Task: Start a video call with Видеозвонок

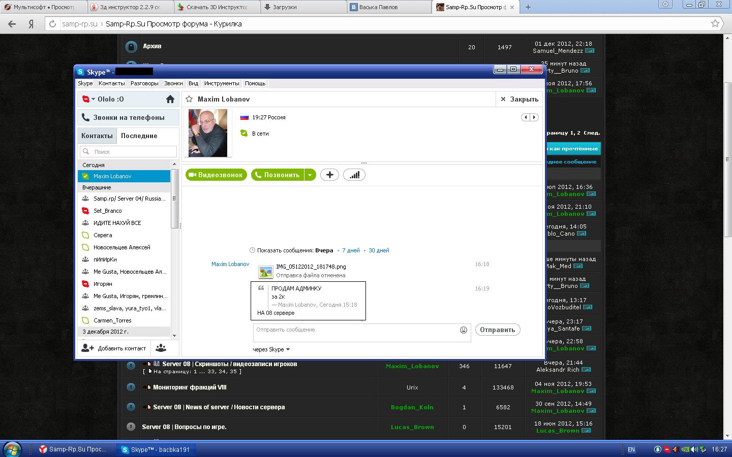Action: (x=216, y=175)
